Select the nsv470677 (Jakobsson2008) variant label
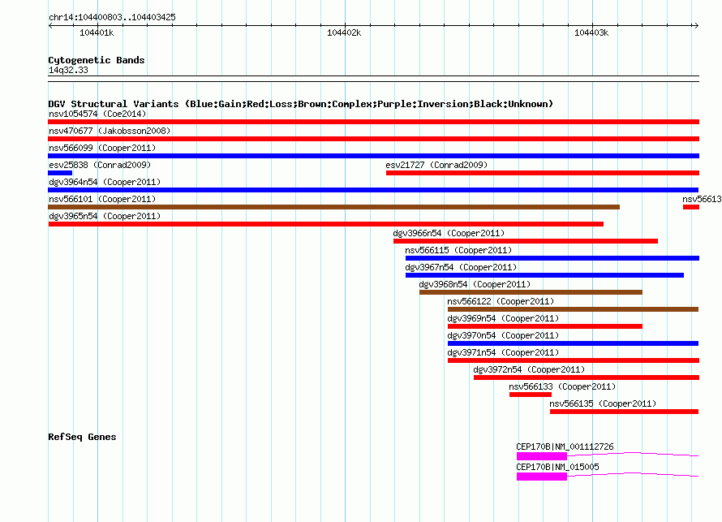The height and width of the screenshot is (522, 722). click(x=110, y=131)
